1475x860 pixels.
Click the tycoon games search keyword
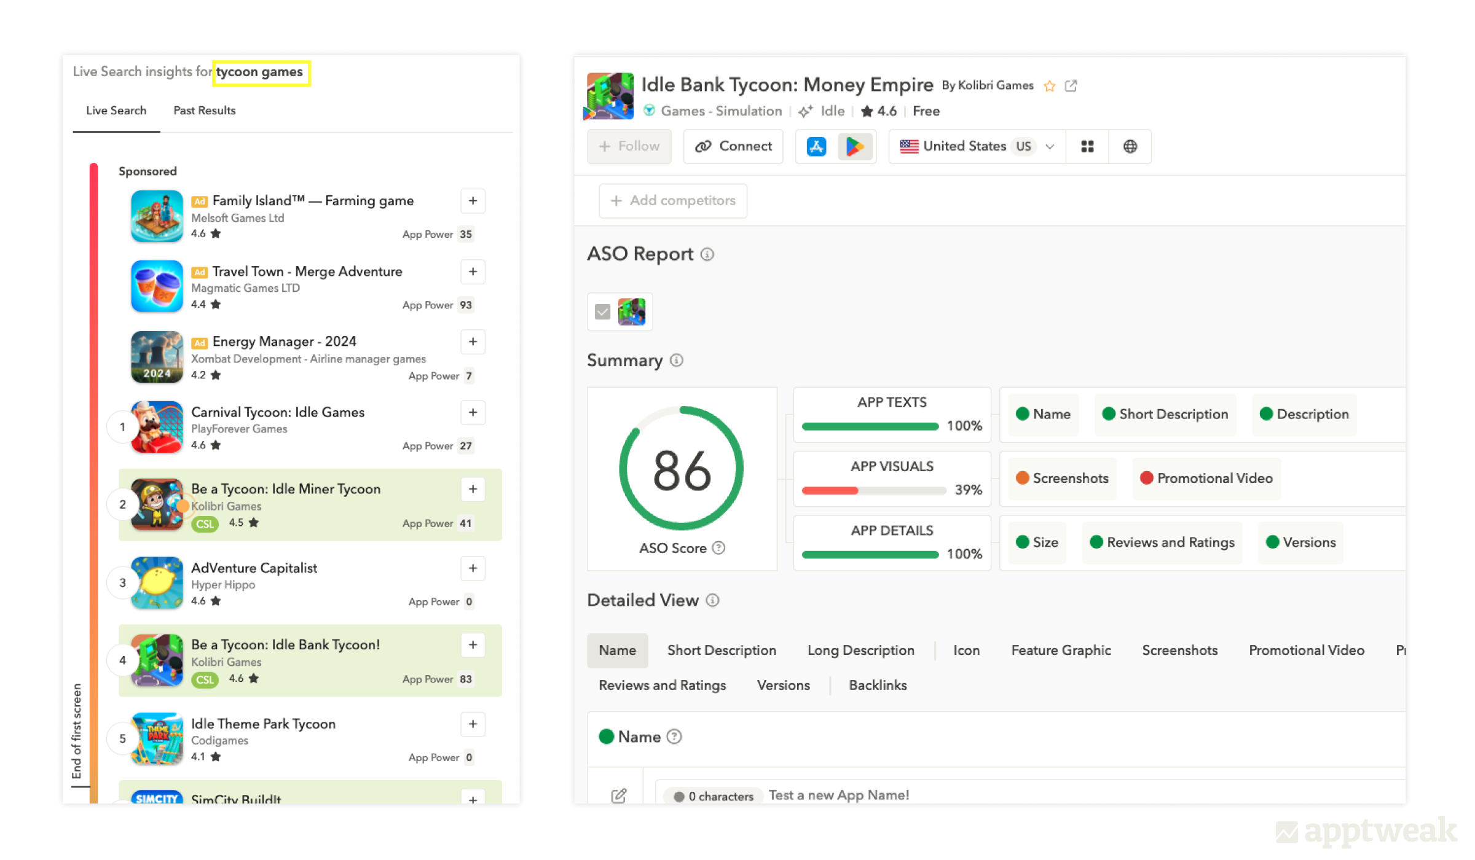(x=260, y=72)
